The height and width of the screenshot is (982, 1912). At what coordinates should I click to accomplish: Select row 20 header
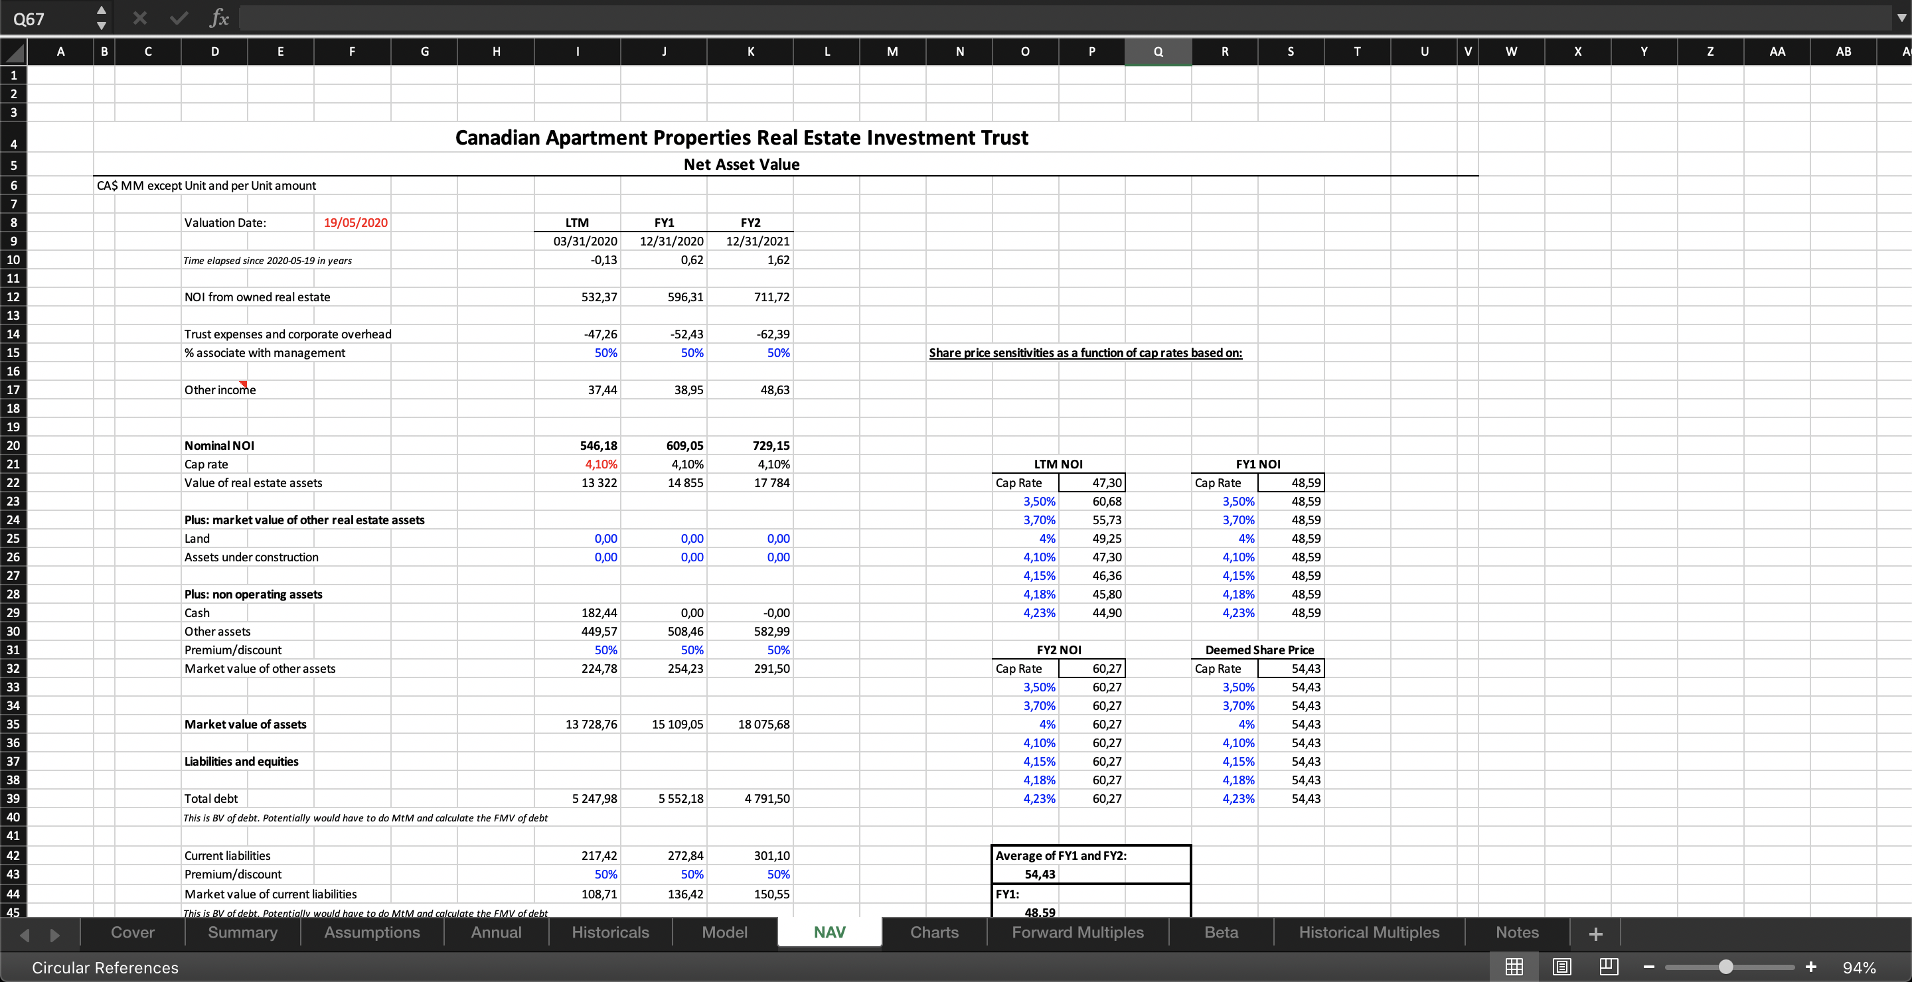[x=13, y=445]
